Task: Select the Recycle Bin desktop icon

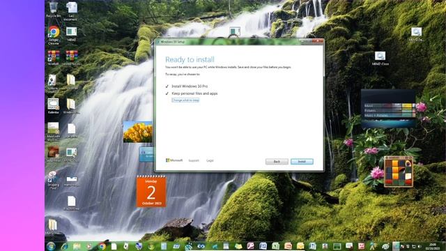Action: tap(53, 10)
